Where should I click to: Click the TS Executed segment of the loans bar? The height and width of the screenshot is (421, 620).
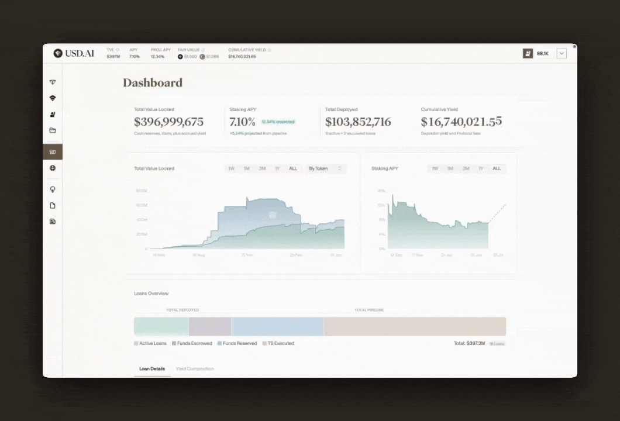point(415,326)
